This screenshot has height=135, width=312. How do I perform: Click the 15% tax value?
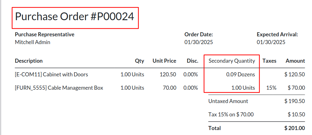pyautogui.click(x=271, y=88)
